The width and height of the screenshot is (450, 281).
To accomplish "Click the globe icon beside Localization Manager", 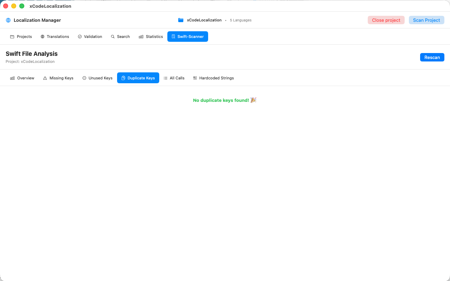I will [x=8, y=20].
